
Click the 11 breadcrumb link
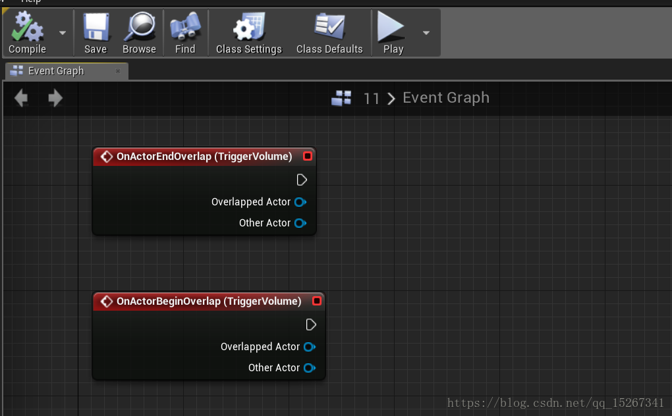[x=372, y=99]
